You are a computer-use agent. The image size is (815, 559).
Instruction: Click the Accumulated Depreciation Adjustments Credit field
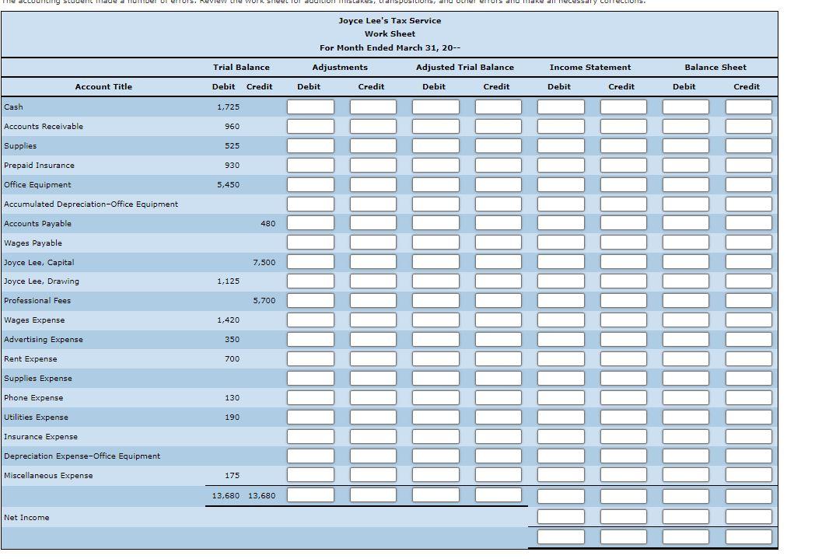[372, 204]
